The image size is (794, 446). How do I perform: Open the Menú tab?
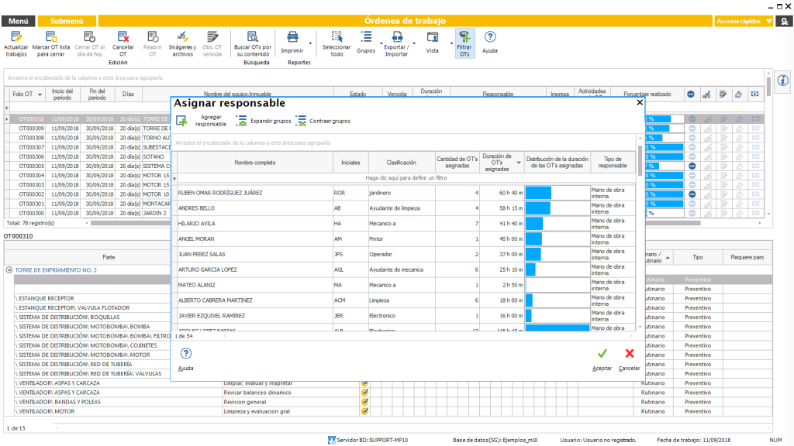[x=18, y=22]
